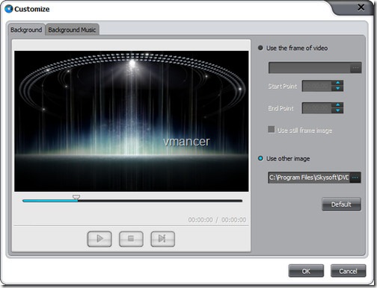The image size is (377, 288).
Task: Click the Next frame step button
Action: coord(162,239)
